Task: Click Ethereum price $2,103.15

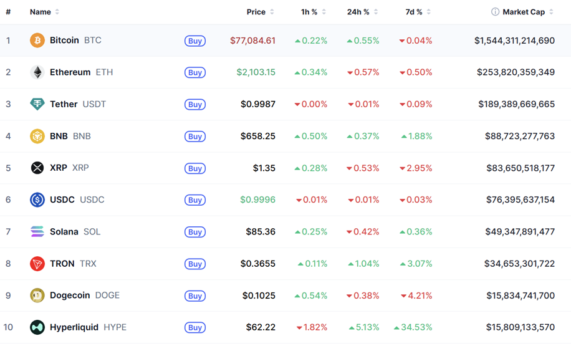Action: (256, 72)
